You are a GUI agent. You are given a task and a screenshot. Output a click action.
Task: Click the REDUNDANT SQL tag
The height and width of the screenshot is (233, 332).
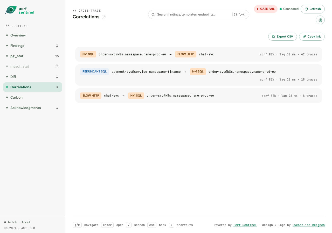[94, 72]
